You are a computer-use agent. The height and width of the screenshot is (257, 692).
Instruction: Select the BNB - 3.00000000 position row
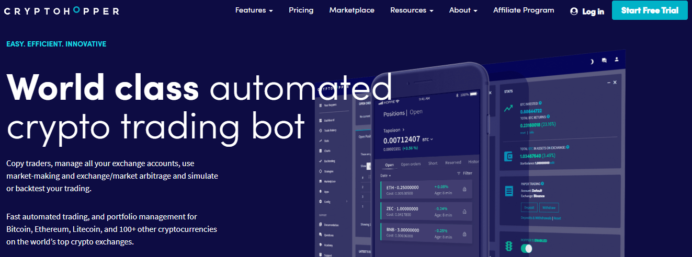426,234
